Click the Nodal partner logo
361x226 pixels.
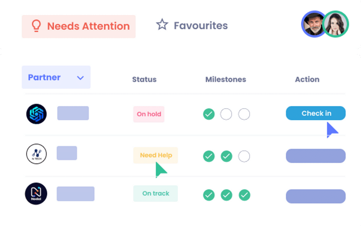(36, 194)
